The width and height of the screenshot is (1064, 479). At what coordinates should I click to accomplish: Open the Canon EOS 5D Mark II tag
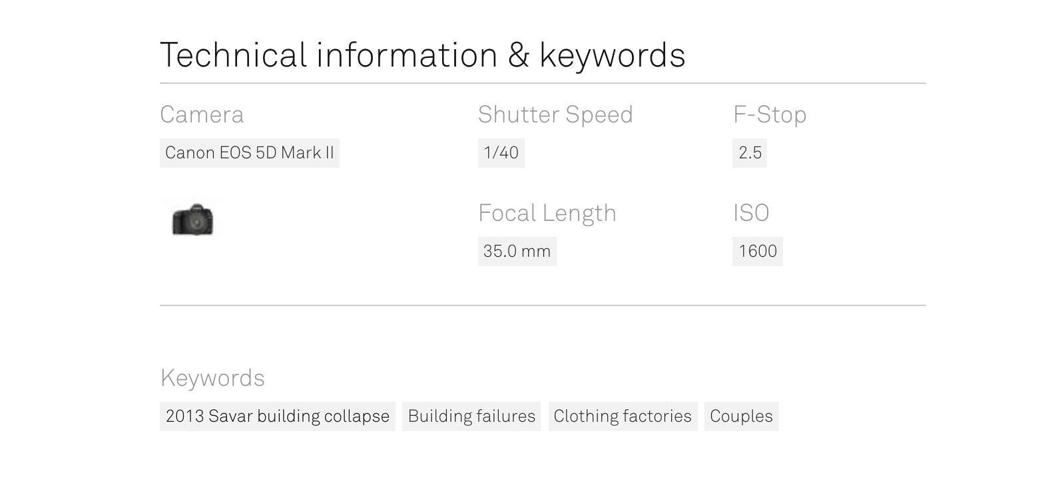point(250,153)
